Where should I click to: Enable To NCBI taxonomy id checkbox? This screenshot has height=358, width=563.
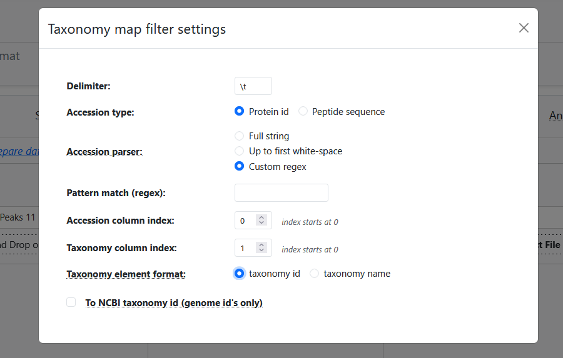click(x=71, y=302)
